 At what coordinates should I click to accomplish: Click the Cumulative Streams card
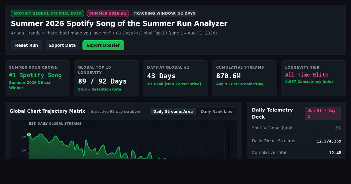point(245,78)
